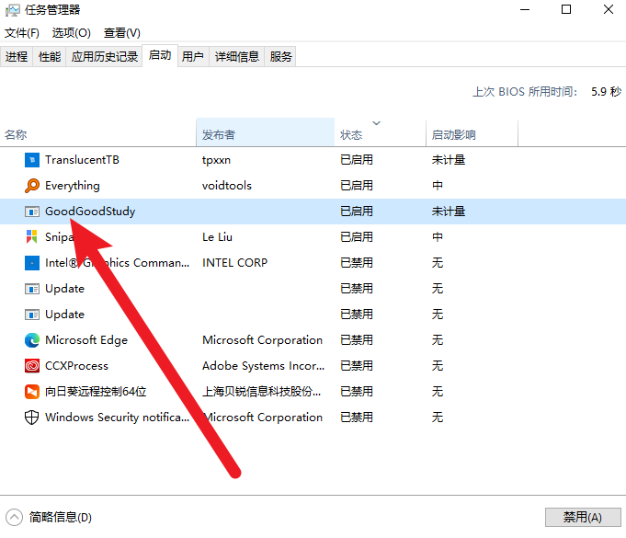Screen dimensions: 626x538
Task: Click the TranslucentTB app icon
Action: 32,160
